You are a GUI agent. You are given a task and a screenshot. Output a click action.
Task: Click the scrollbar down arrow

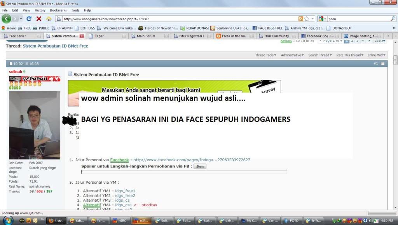(x=395, y=208)
